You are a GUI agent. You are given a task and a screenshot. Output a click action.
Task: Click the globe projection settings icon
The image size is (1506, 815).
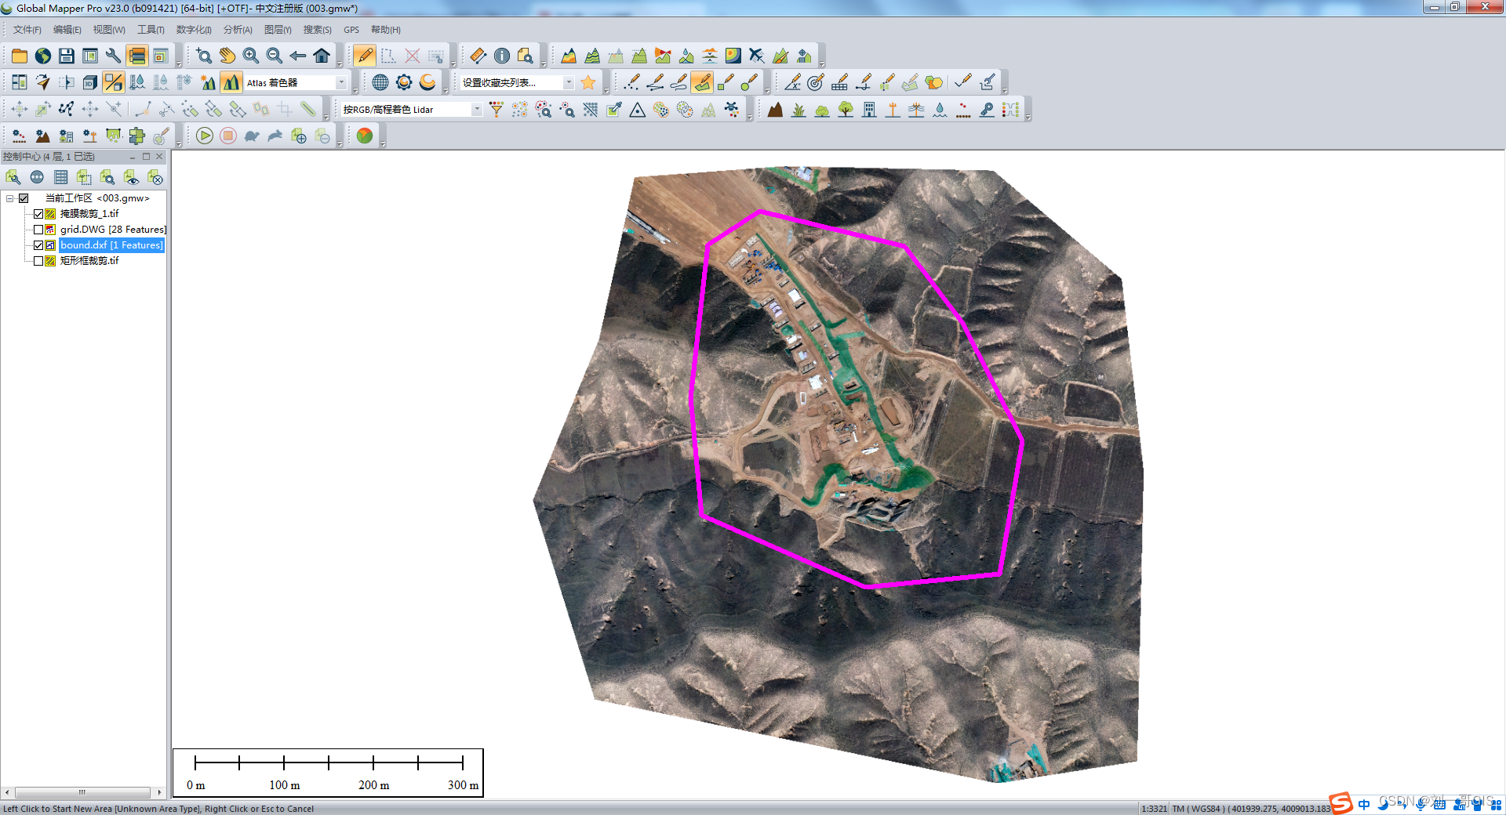pos(380,82)
